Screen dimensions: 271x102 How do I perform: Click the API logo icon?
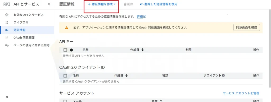(x=7, y=4)
